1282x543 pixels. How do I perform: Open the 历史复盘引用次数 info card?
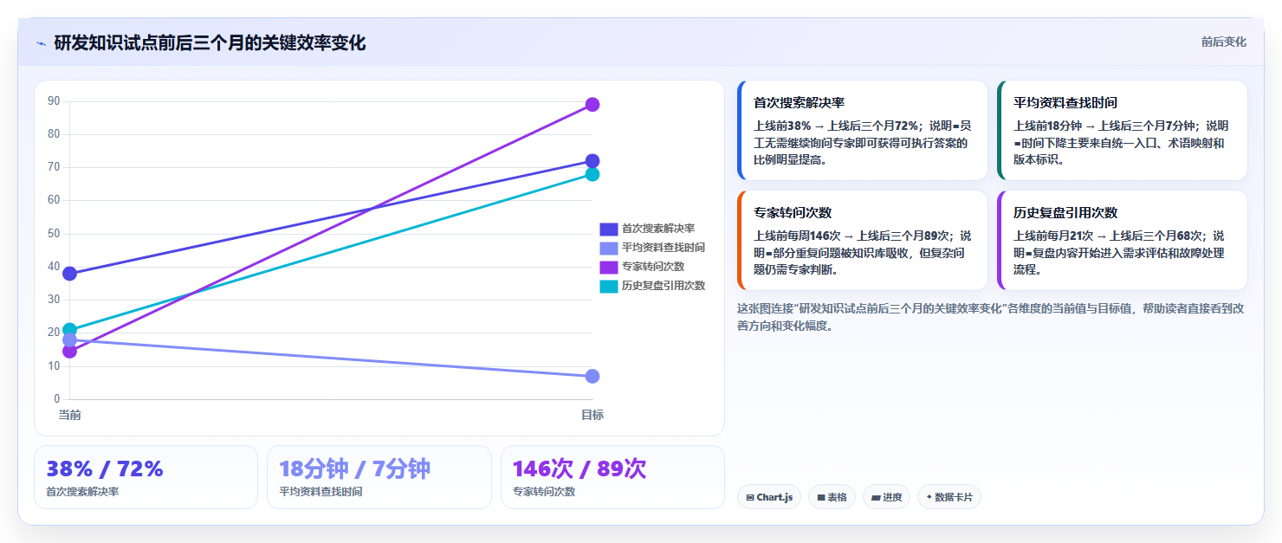(1123, 241)
